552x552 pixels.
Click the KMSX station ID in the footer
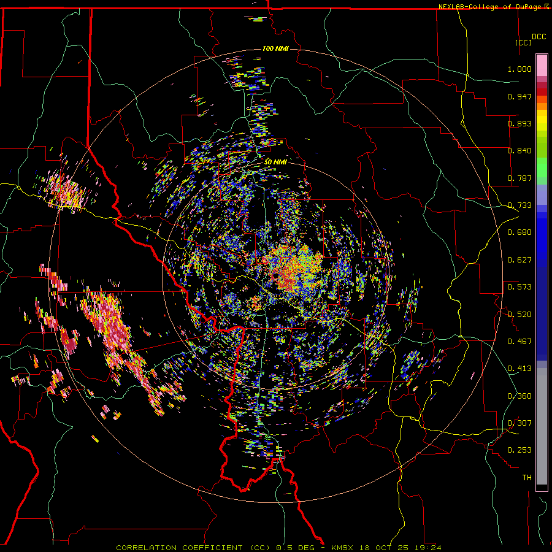(343, 548)
